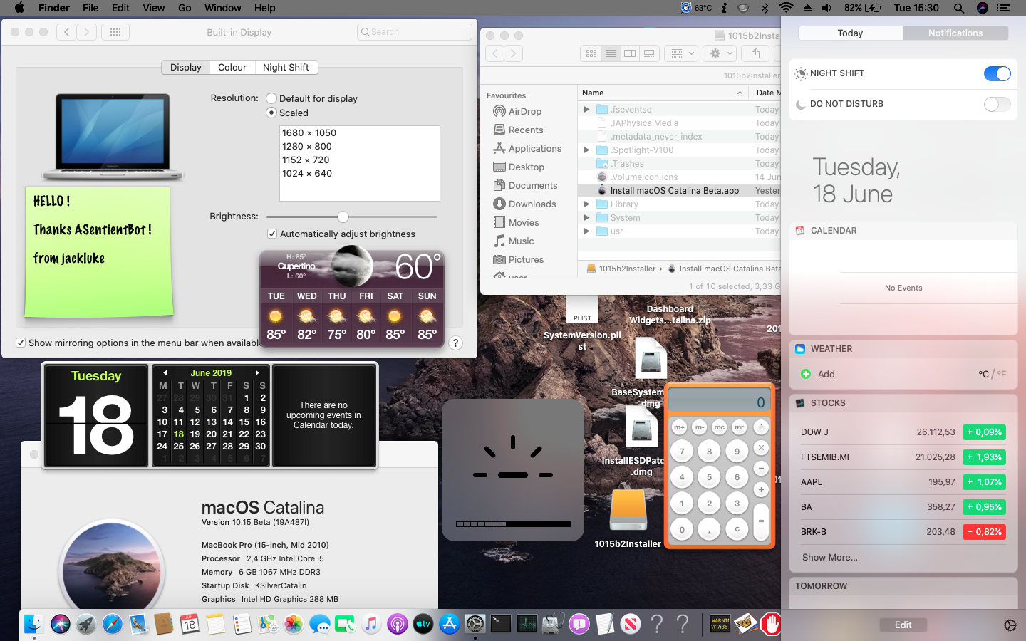Viewport: 1026px width, 641px height.
Task: Click the calculator equals key
Action: [761, 521]
